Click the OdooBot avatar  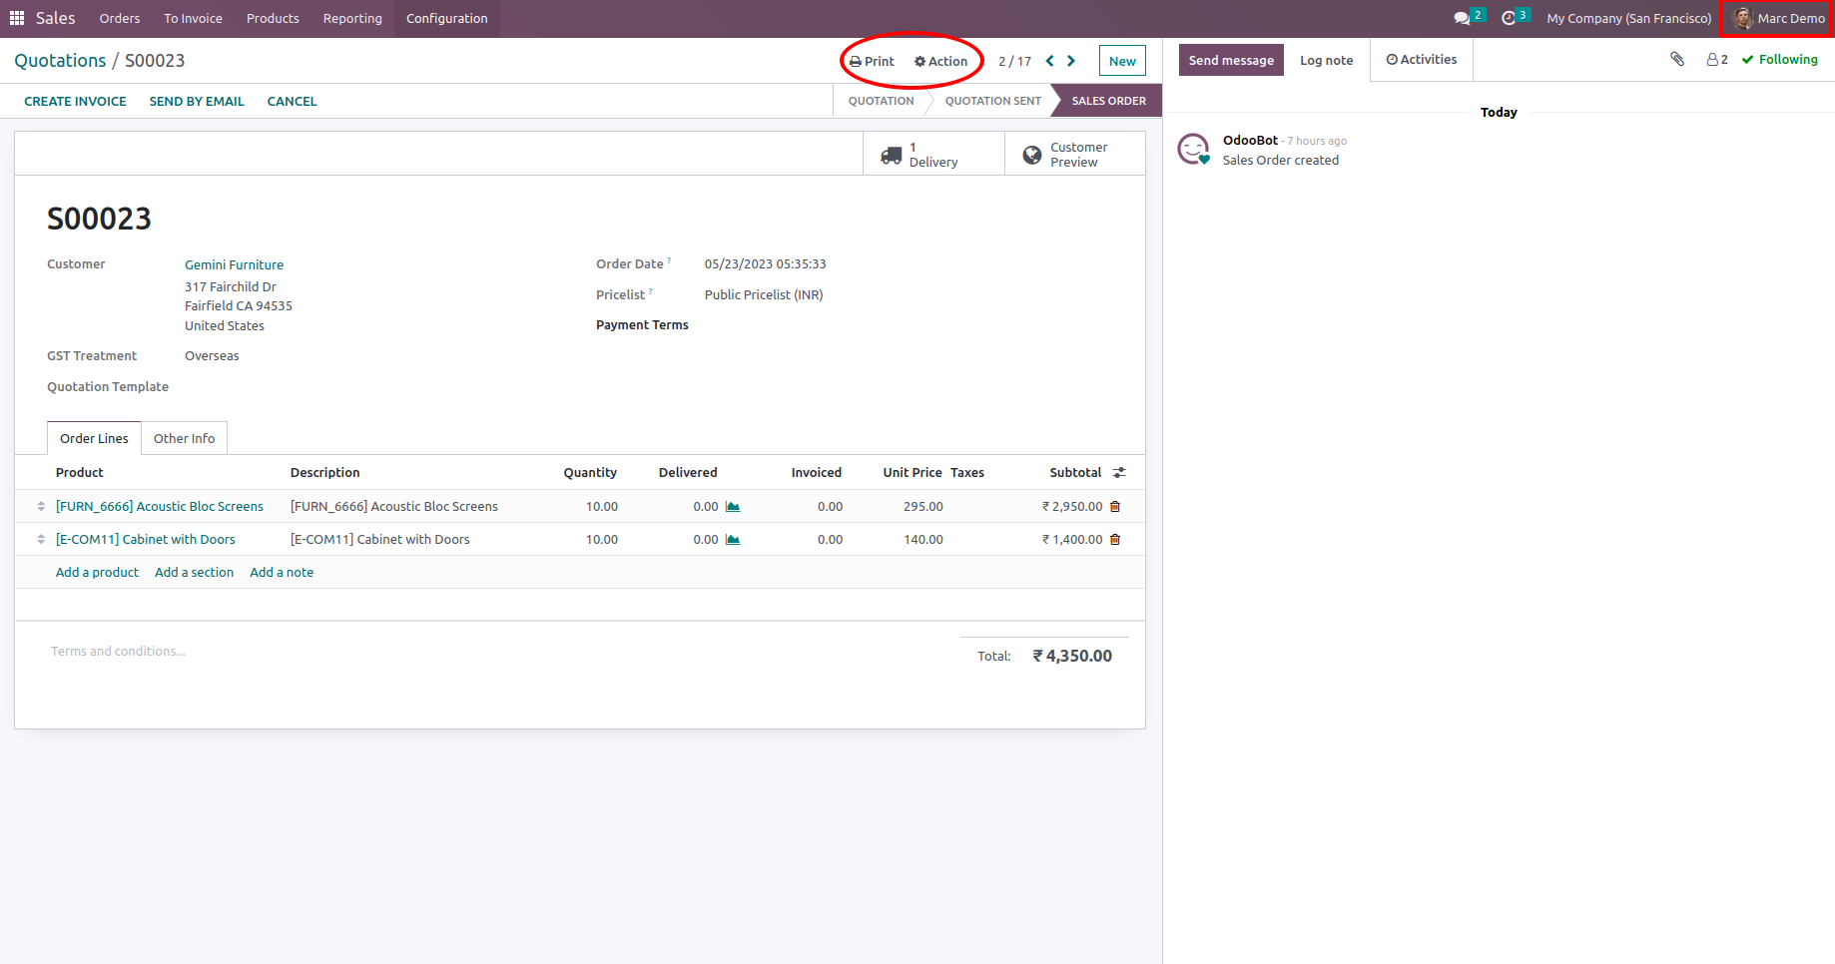pyautogui.click(x=1194, y=150)
